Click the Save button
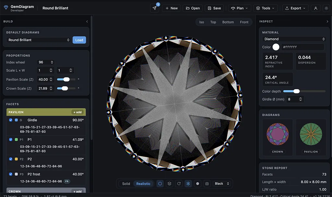The height and width of the screenshot is (197, 332). pos(214,8)
